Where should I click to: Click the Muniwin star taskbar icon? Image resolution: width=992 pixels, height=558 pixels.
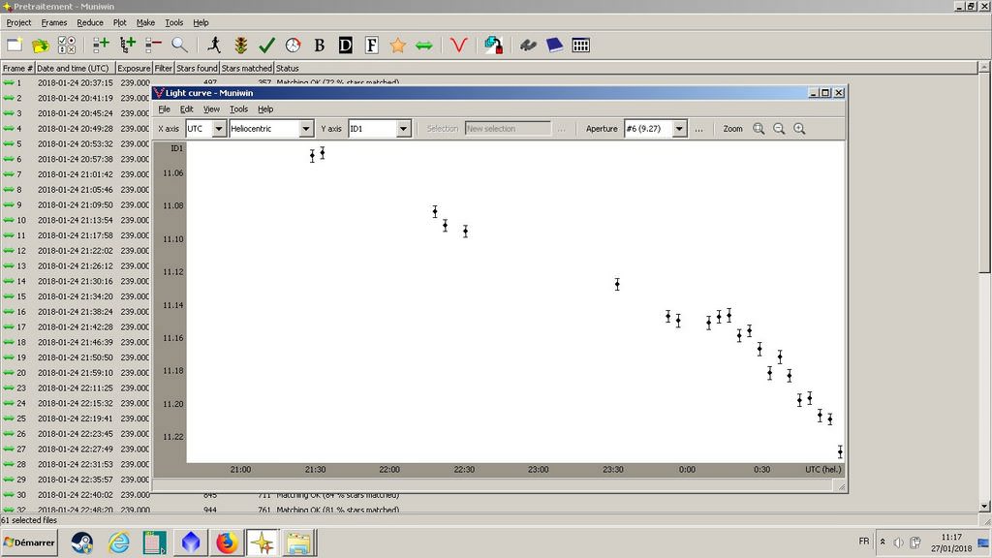[x=263, y=542]
